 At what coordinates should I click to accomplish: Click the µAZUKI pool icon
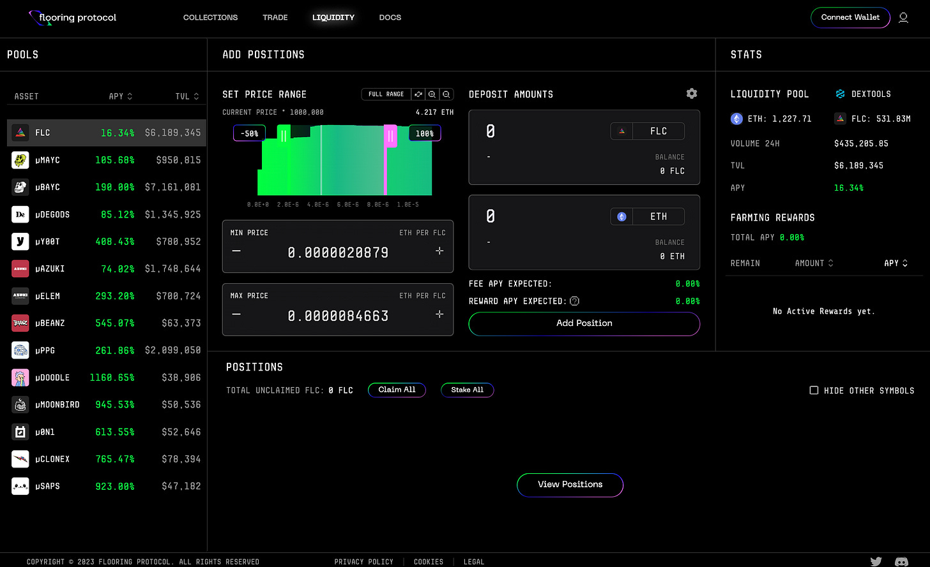(20, 269)
